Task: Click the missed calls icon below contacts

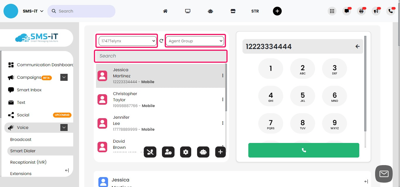Action: (150, 152)
